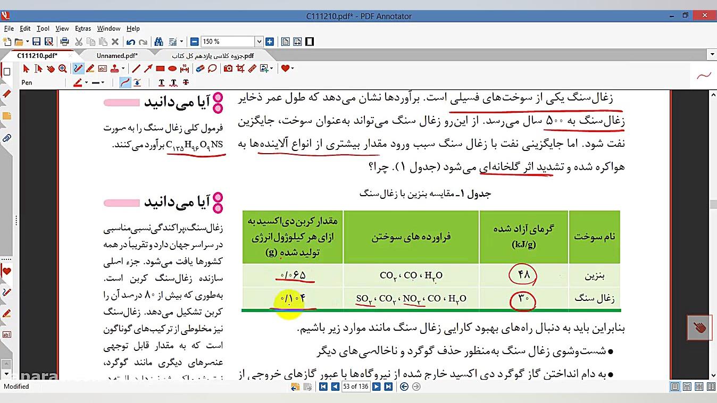This screenshot has height=403, width=717.
Task: Open Find with the binoculars icon
Action: [x=160, y=41]
